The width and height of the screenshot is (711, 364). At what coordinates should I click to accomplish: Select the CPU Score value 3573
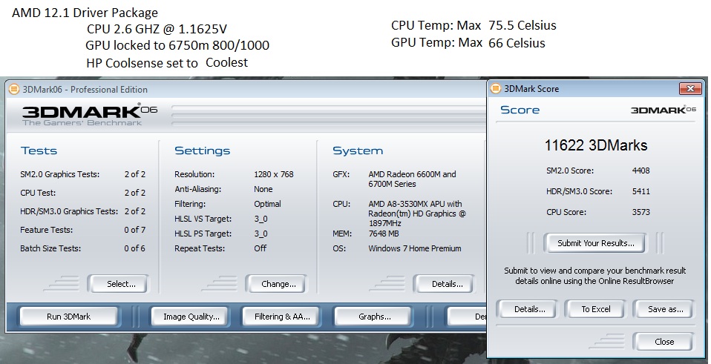coord(640,212)
